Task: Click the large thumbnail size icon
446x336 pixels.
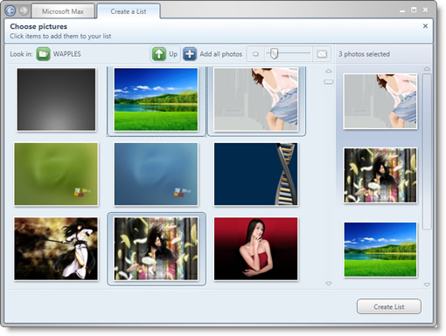Action: pyautogui.click(x=322, y=54)
